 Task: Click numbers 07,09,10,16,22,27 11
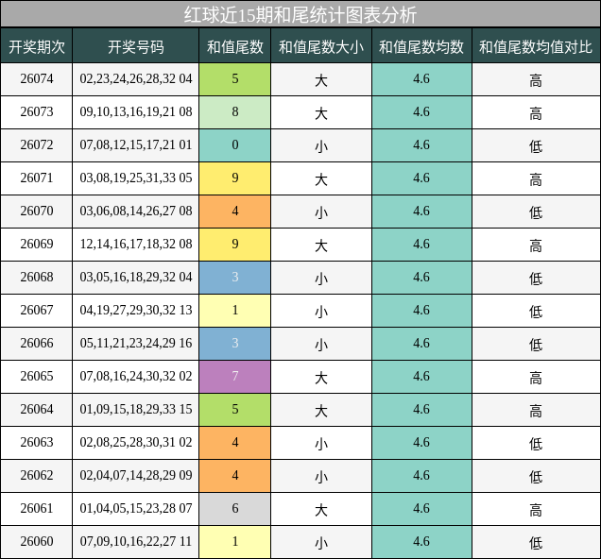[x=136, y=541]
